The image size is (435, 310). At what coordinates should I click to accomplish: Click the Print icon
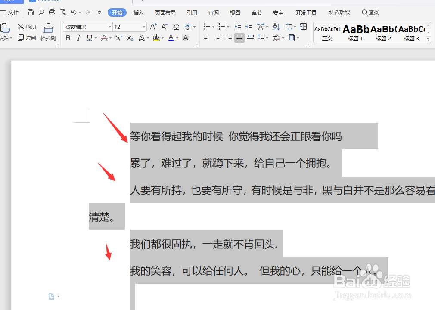[52, 12]
